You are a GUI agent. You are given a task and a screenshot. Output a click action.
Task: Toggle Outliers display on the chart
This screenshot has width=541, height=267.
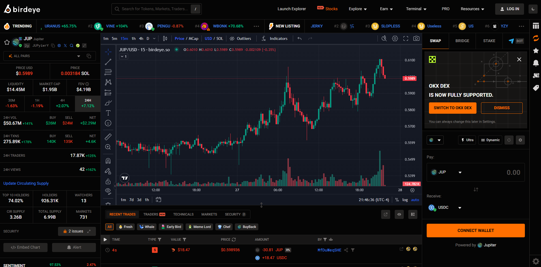coord(241,38)
